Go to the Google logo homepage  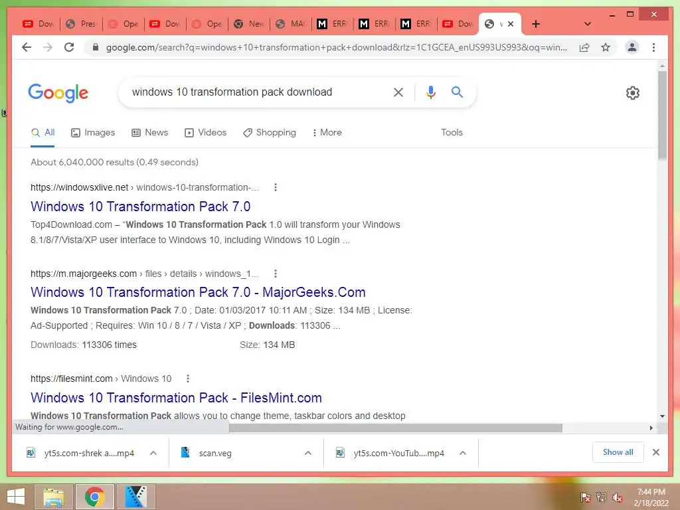click(x=58, y=93)
